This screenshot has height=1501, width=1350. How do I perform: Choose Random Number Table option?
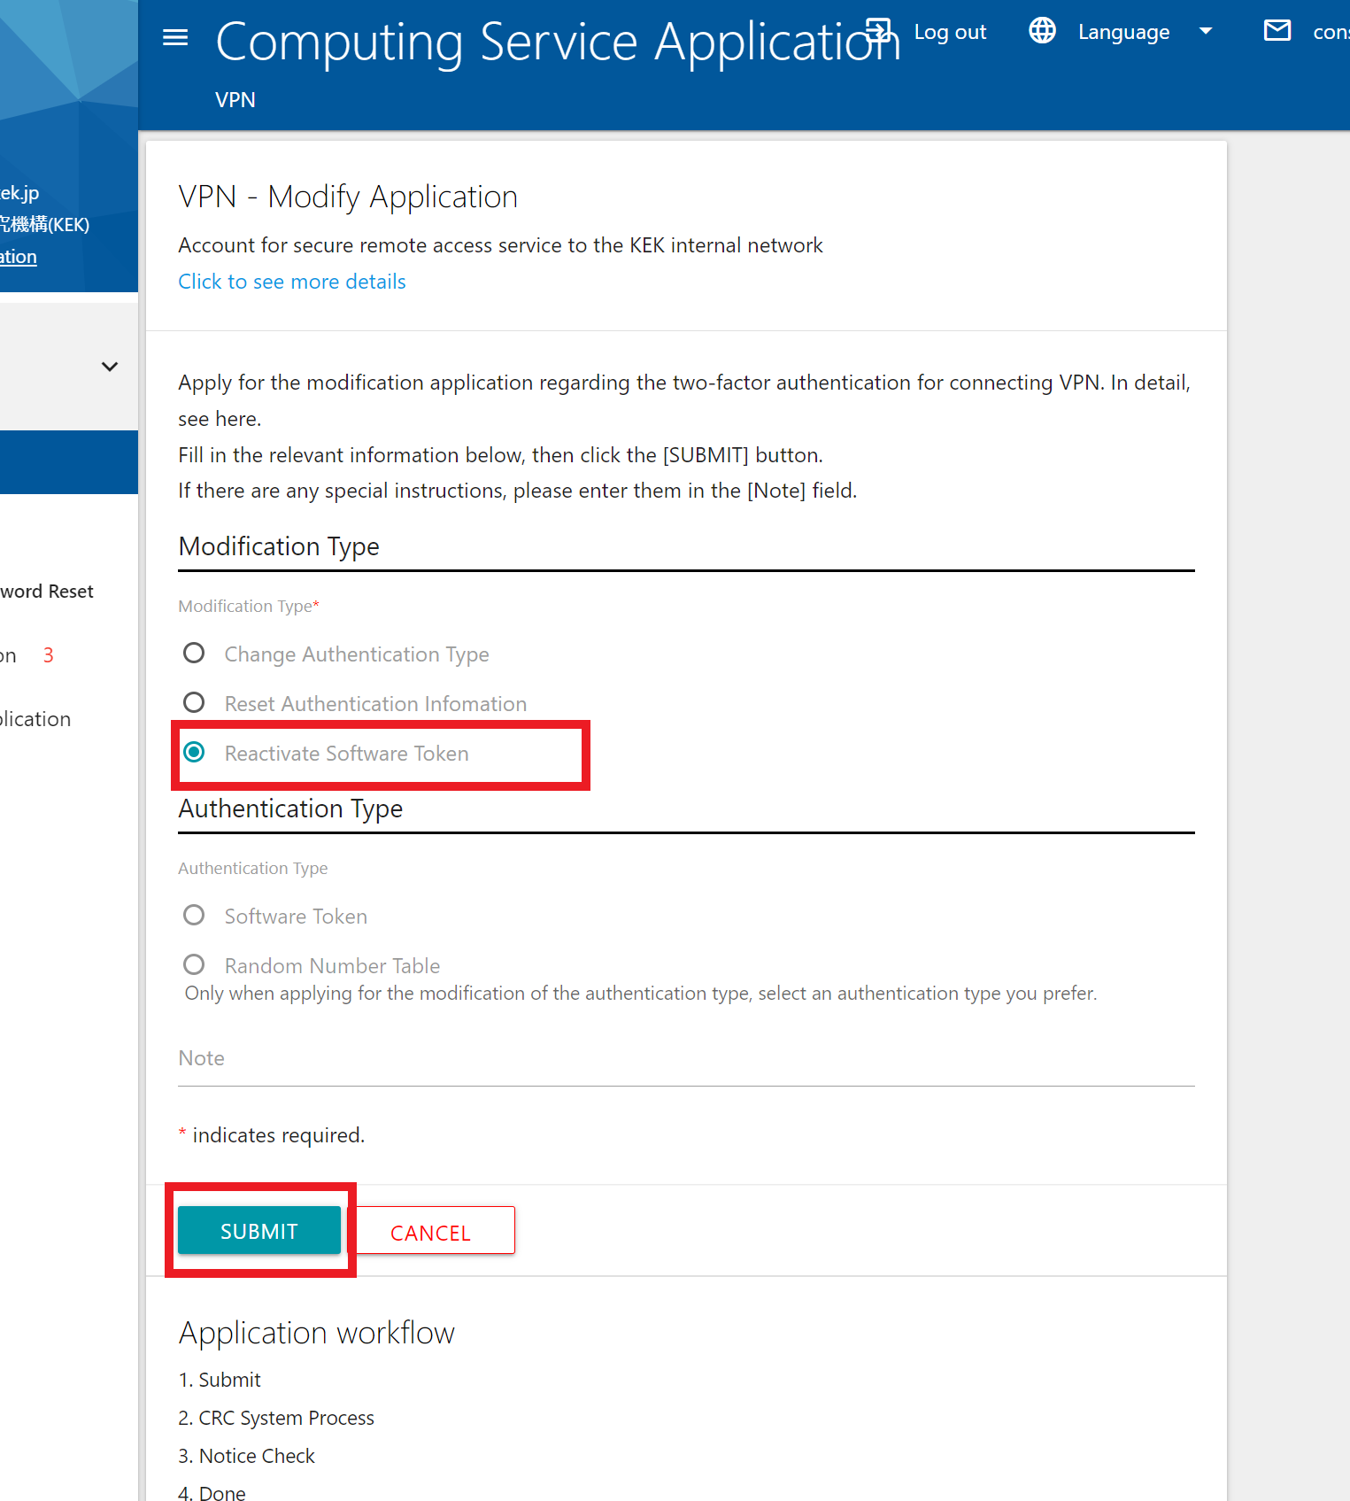[x=194, y=965]
